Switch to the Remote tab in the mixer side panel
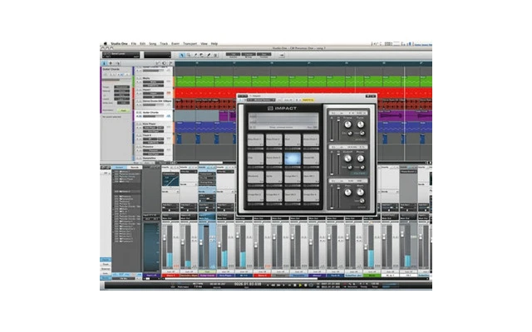 (x=135, y=168)
